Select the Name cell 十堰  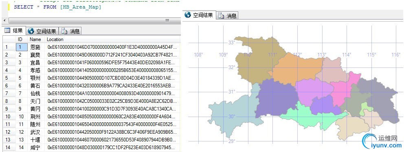35,140
